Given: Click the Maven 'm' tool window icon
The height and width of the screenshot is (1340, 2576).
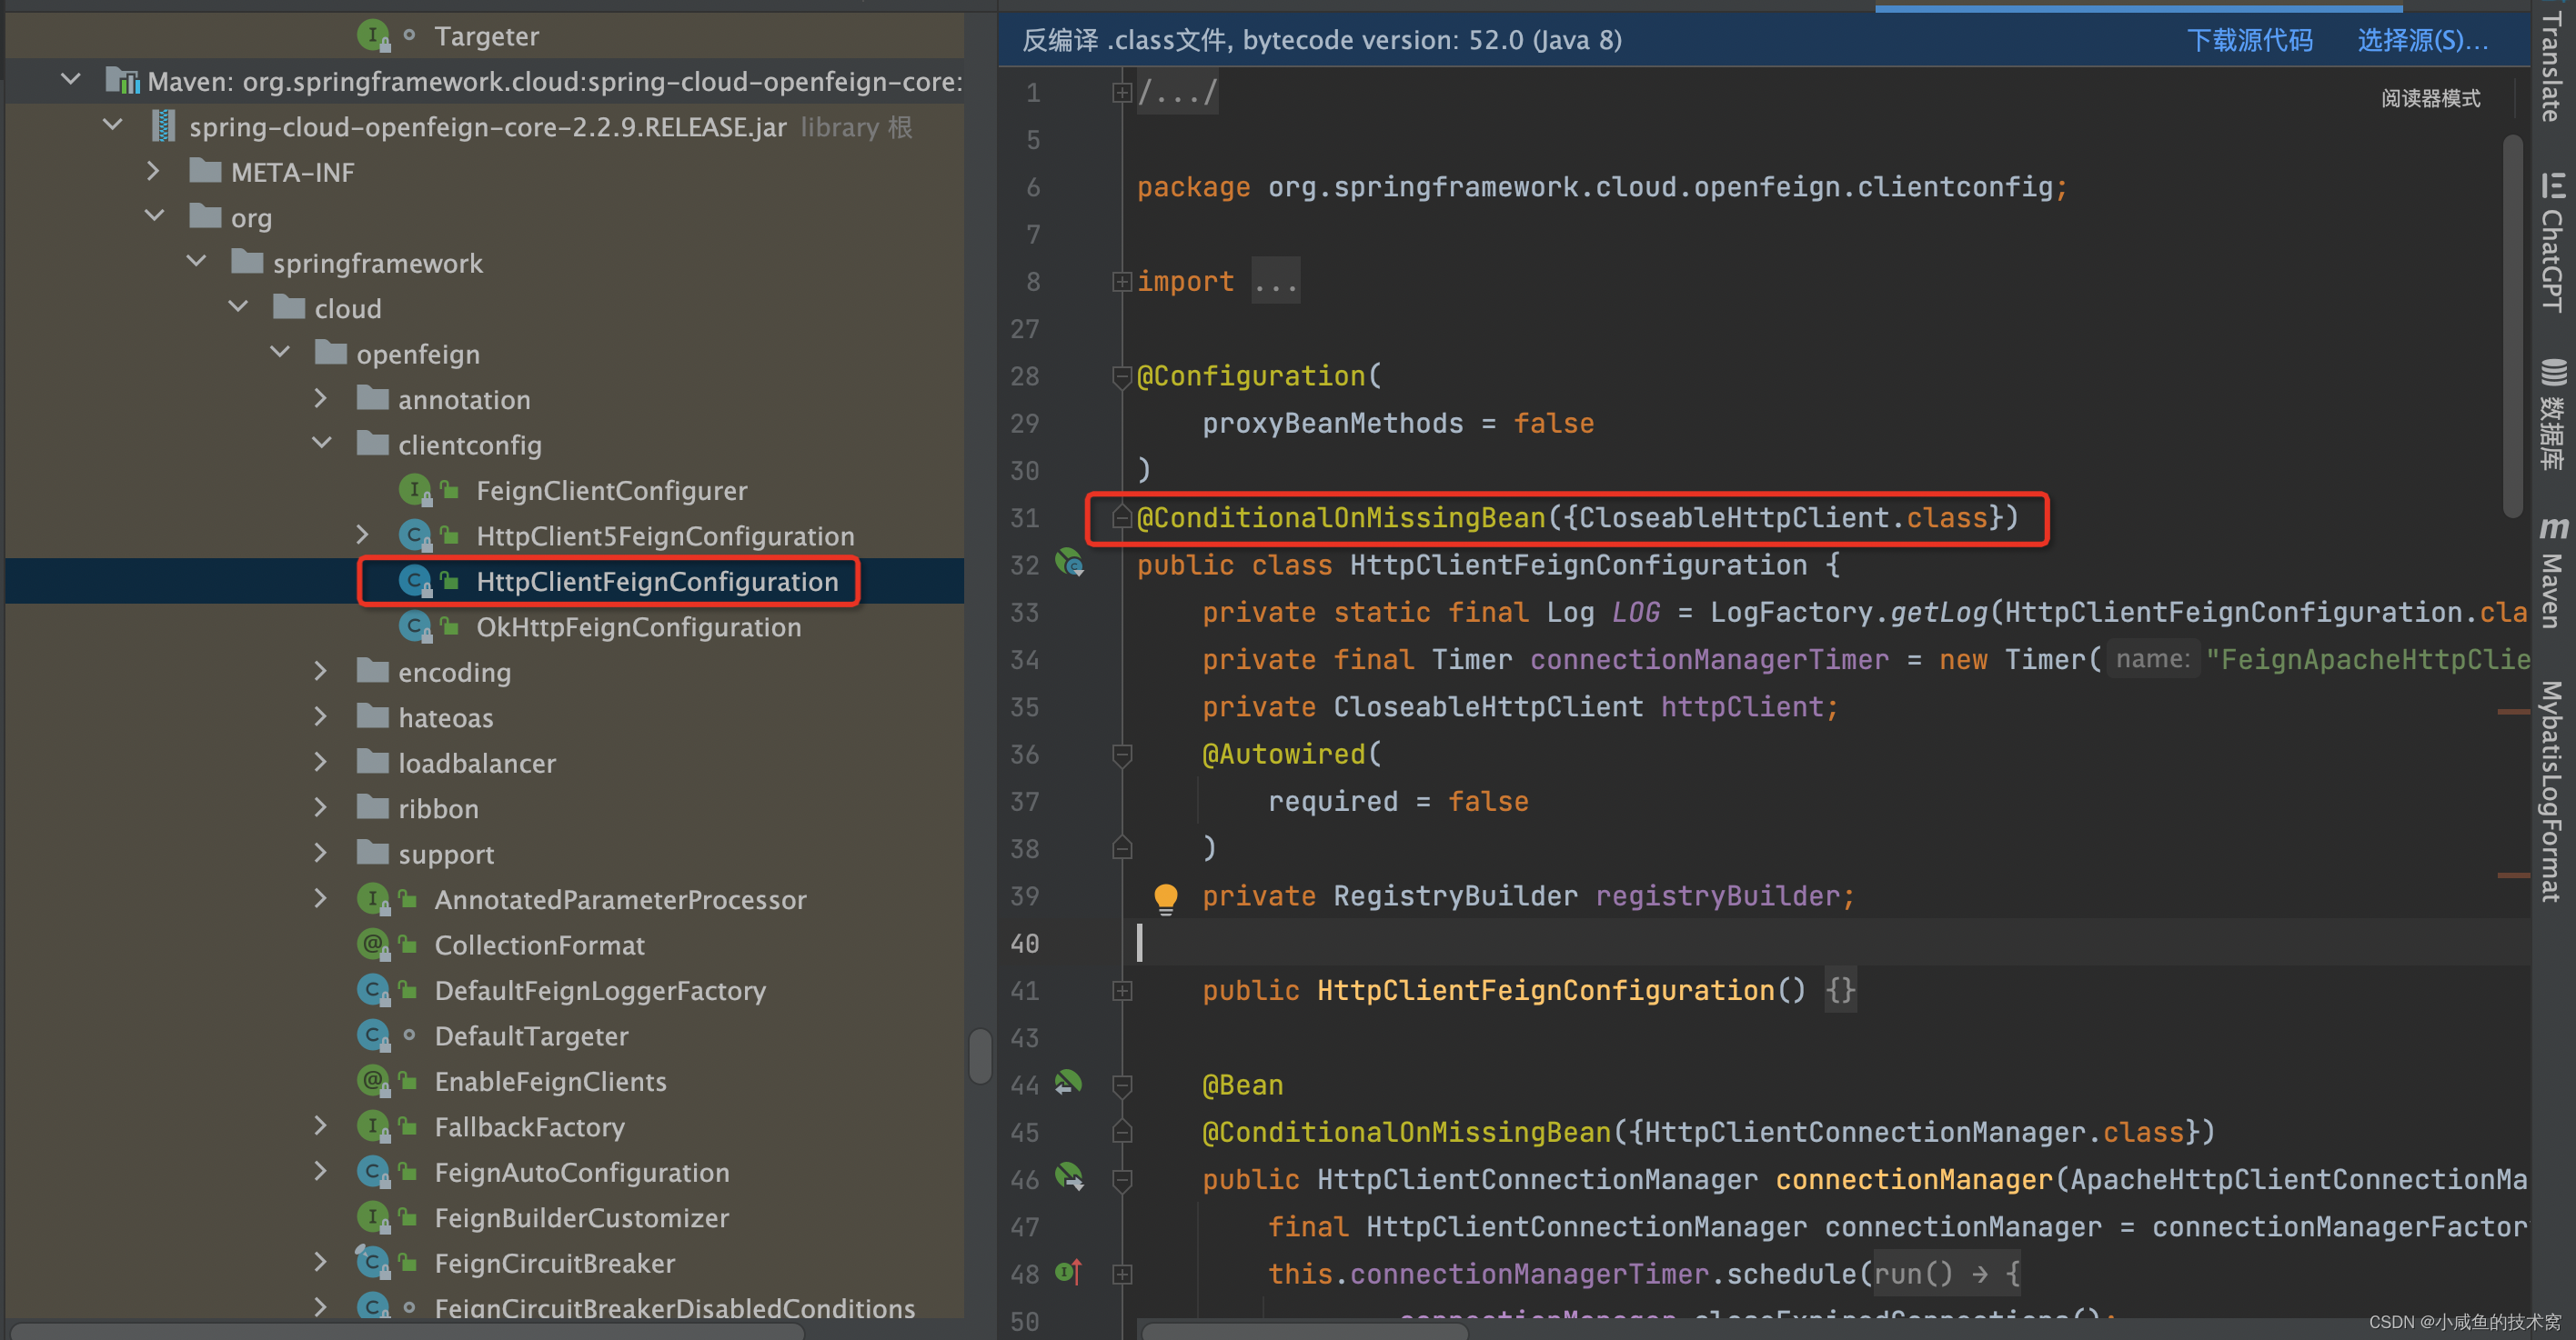Looking at the screenshot, I should coord(2553,526).
